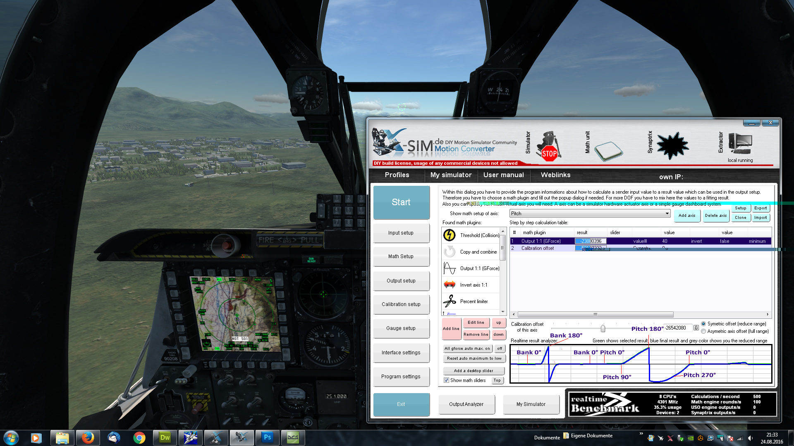Open the Extractor computer icon
The image size is (794, 446).
(740, 144)
